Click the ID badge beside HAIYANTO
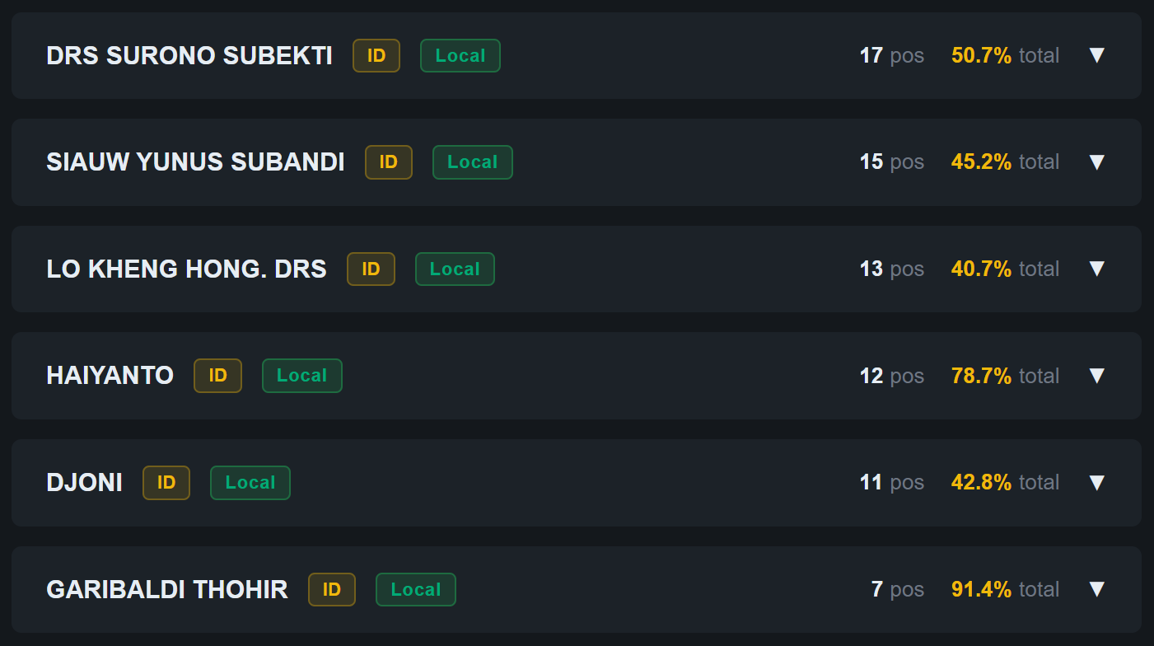The image size is (1154, 646). (x=217, y=376)
